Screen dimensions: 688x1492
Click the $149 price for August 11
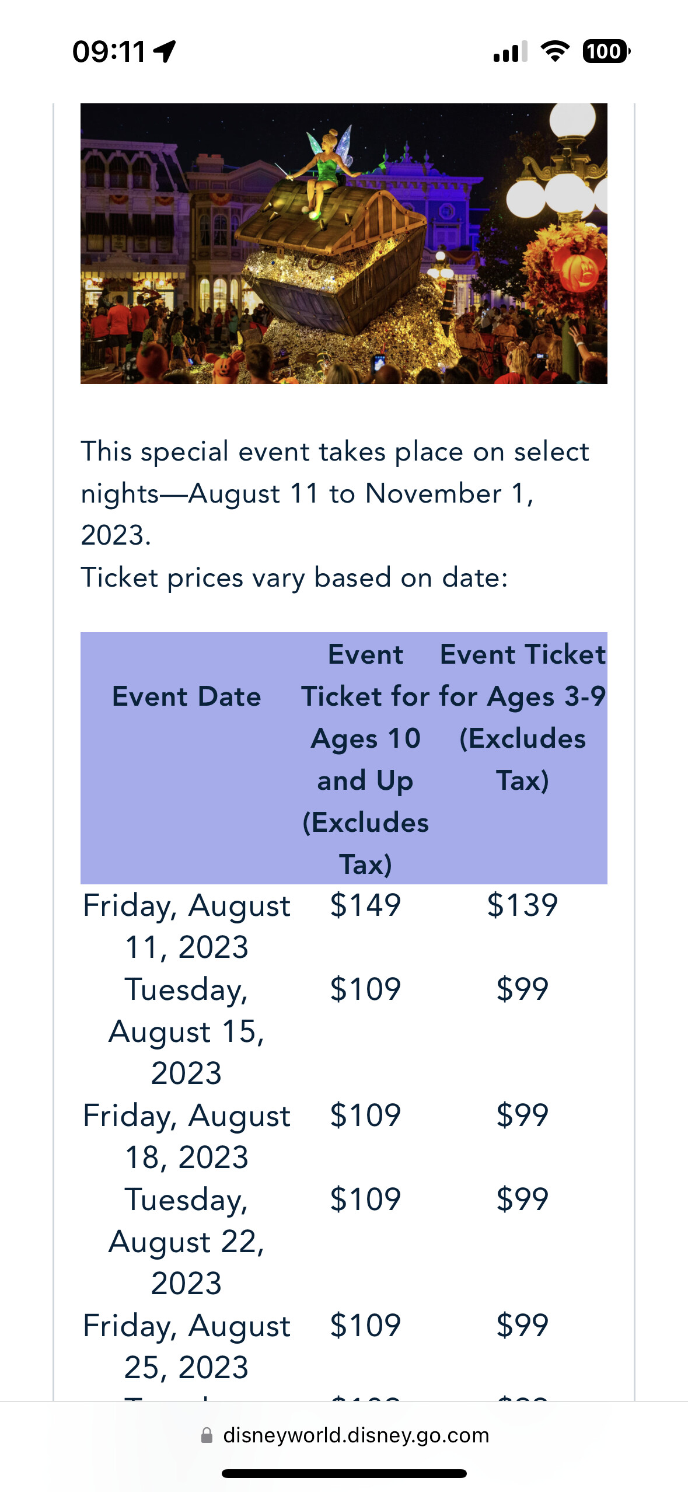[365, 905]
